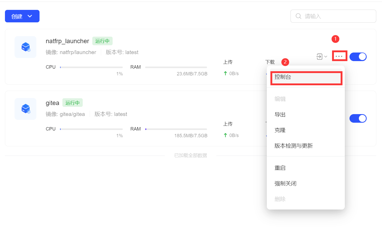This screenshot has width=382, height=235.
Task: Toggle the gitea container power switch
Action: coord(358,119)
